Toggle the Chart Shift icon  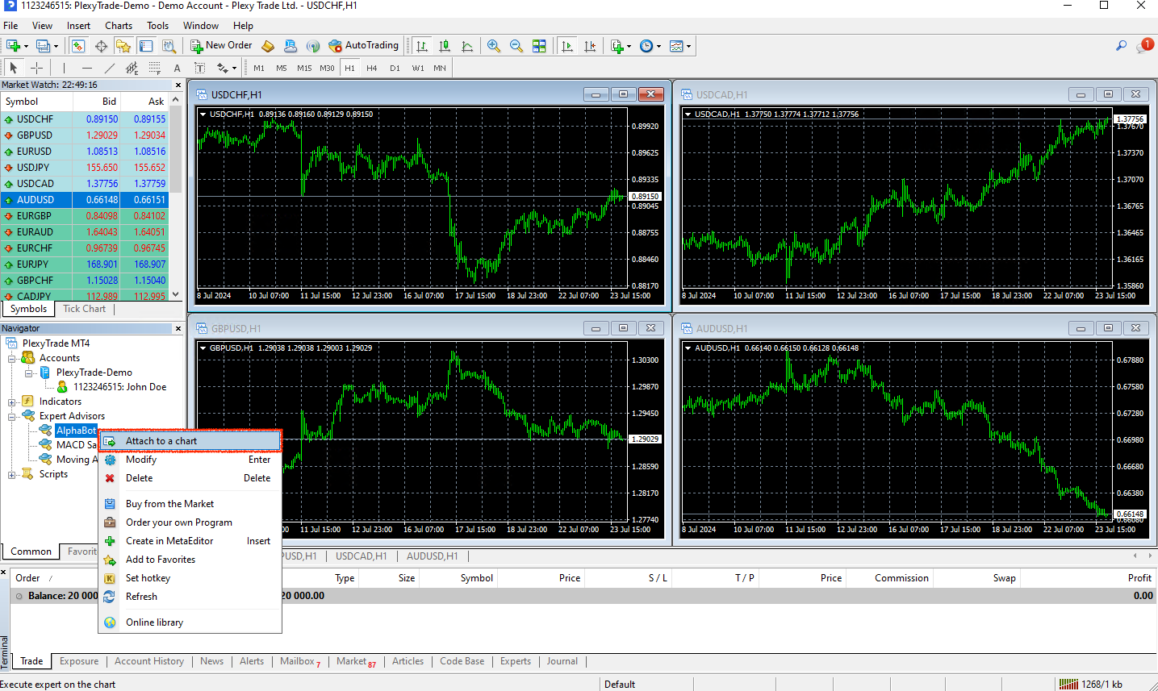click(590, 46)
